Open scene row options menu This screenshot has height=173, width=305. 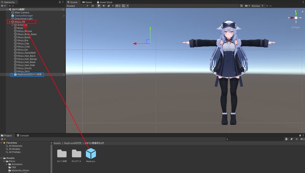pos(63,9)
